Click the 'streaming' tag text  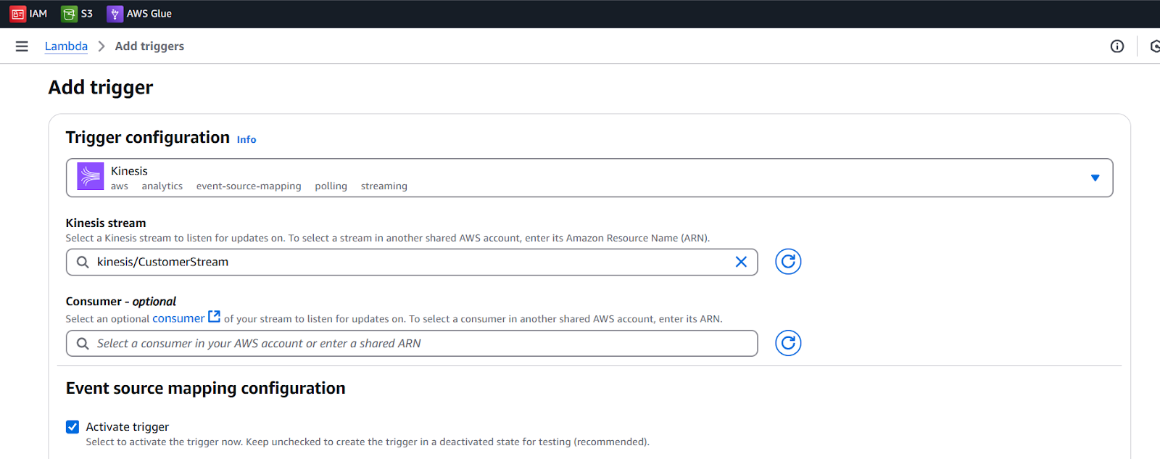[x=384, y=186]
